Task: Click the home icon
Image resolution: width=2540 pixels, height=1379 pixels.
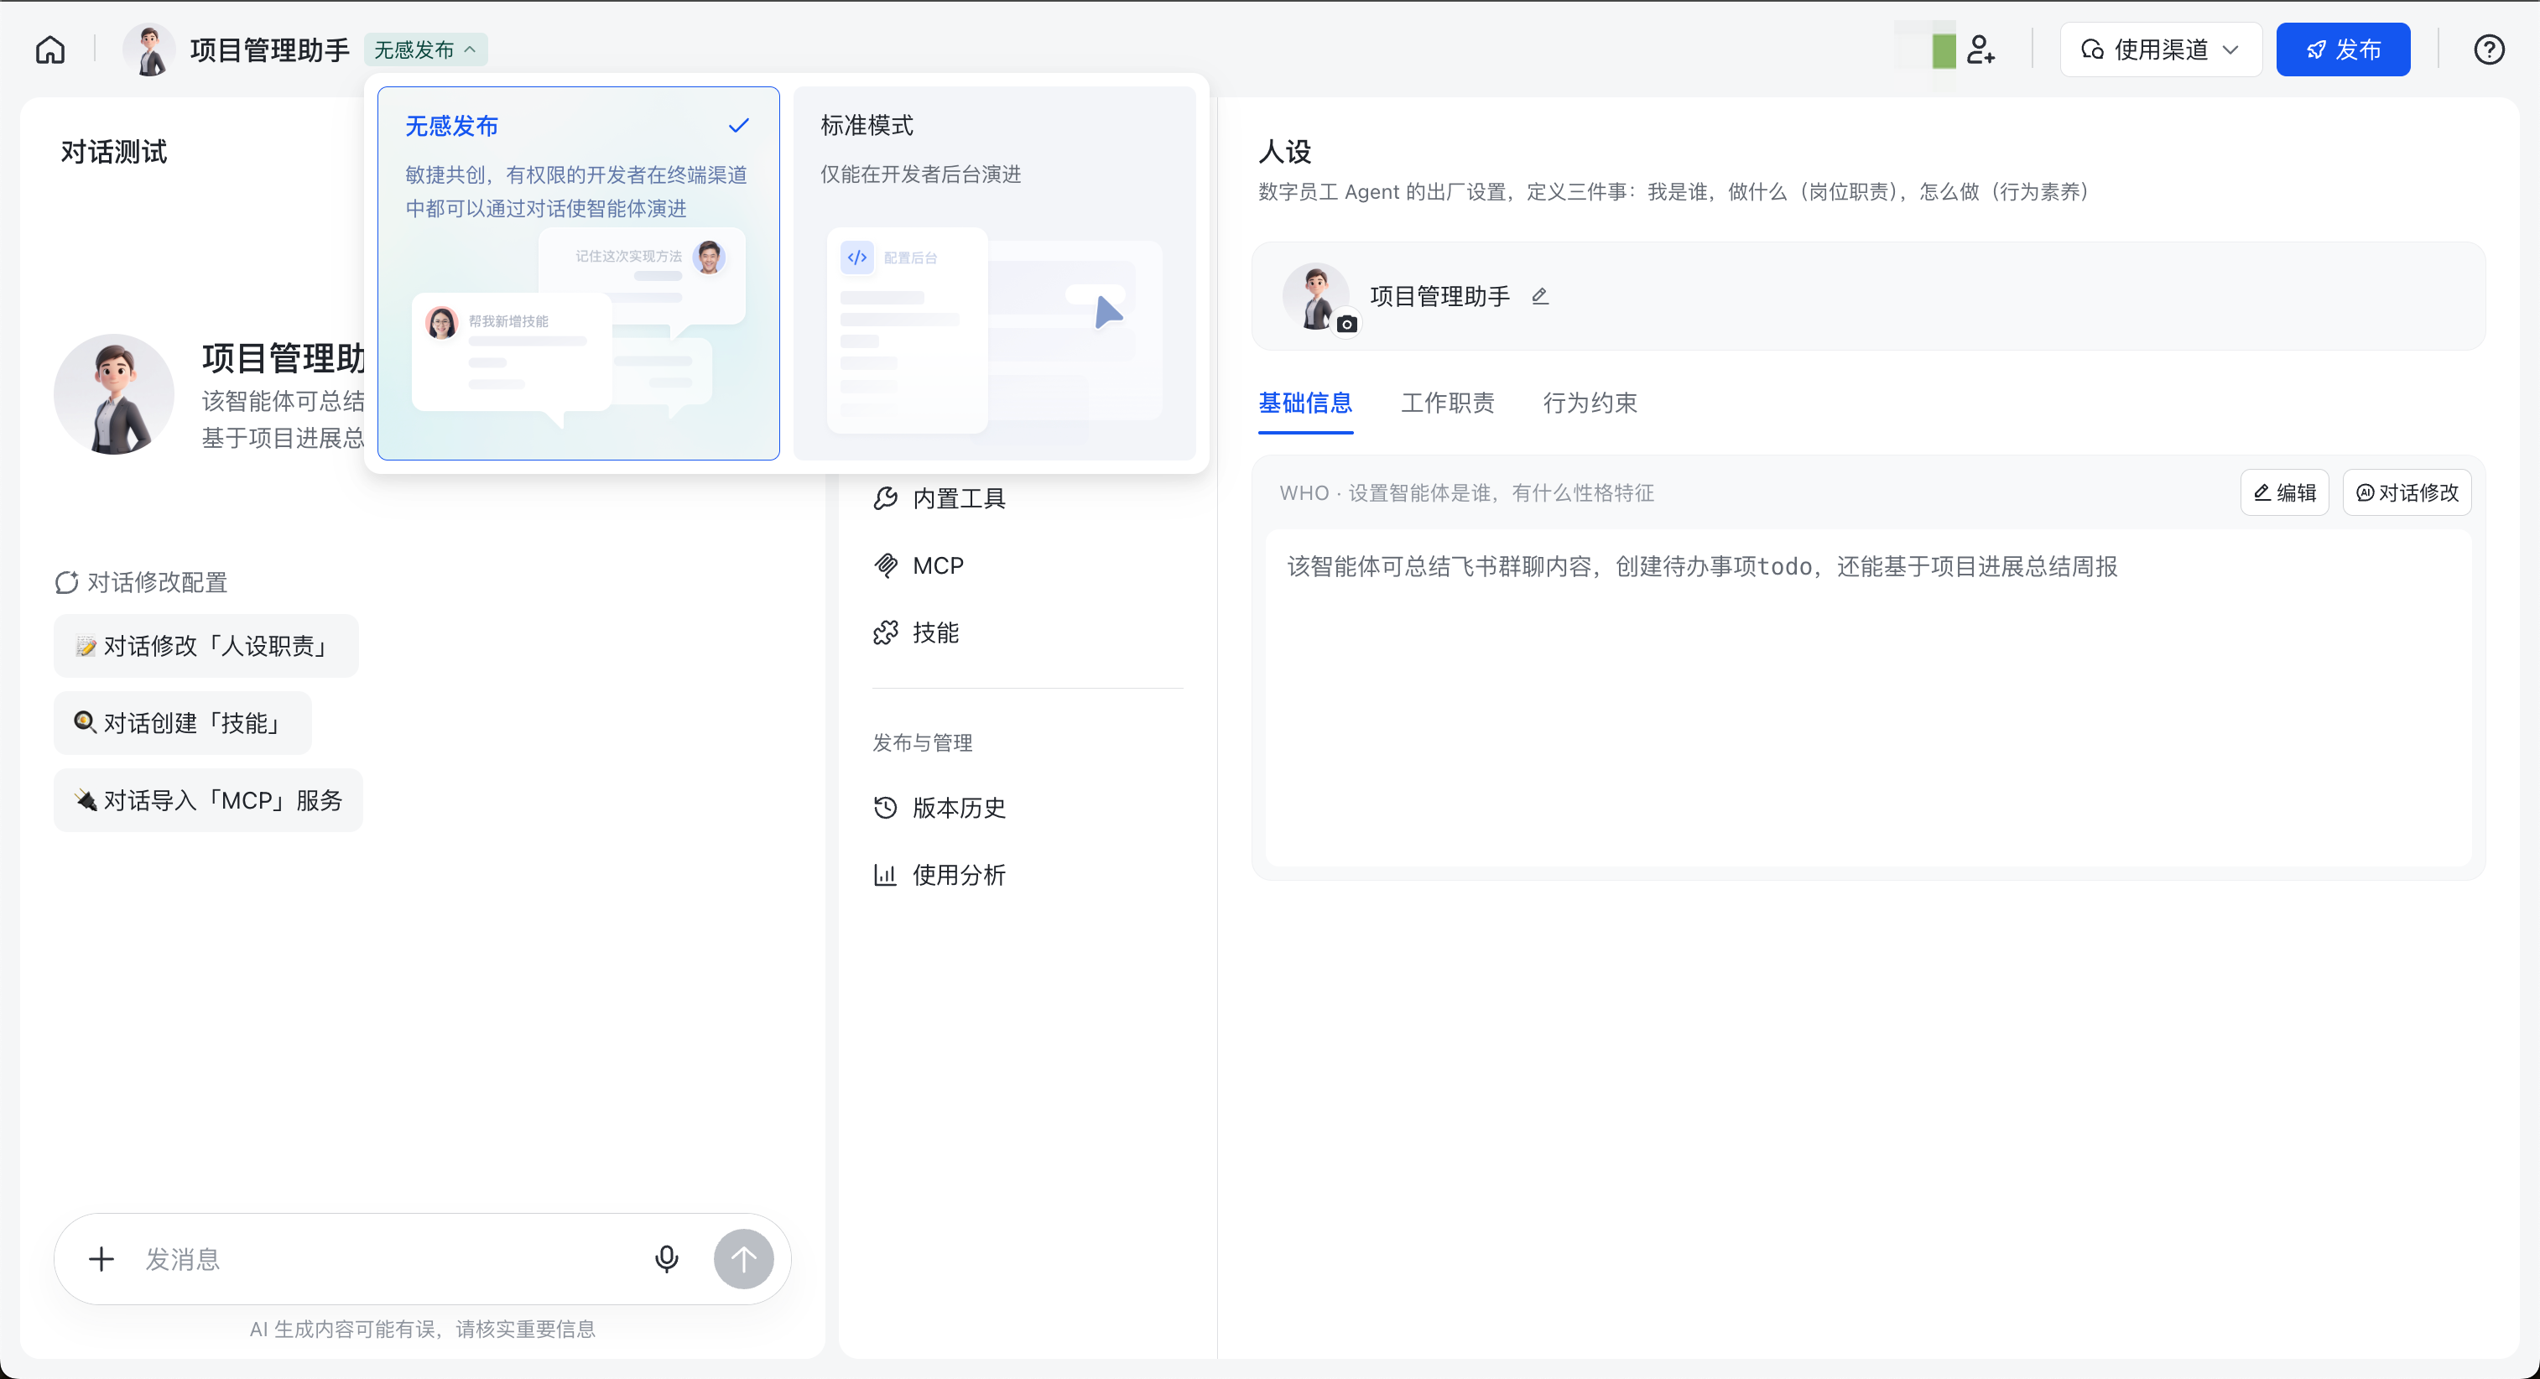Action: (50, 49)
